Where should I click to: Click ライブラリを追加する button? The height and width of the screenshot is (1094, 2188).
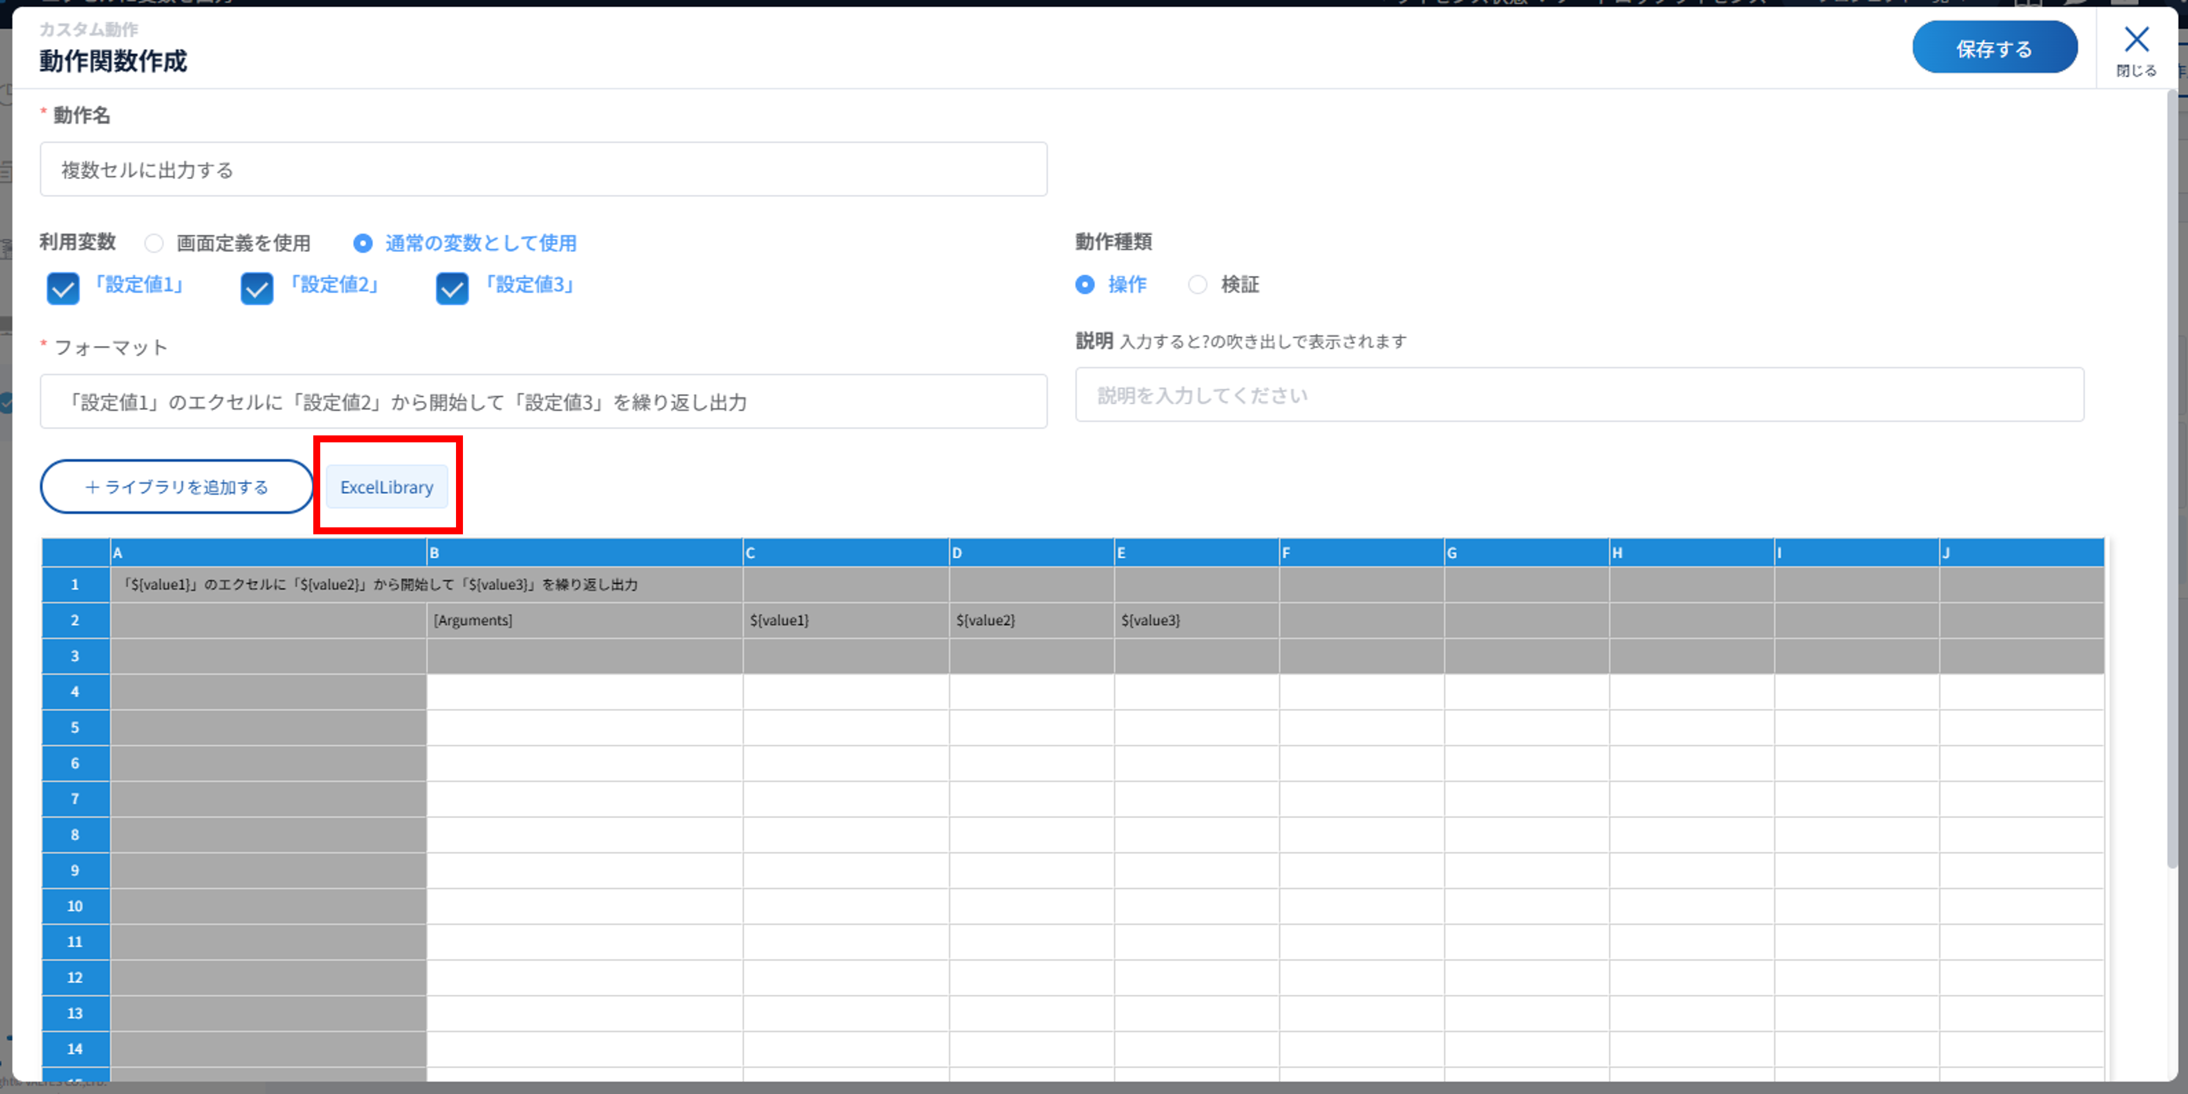[x=177, y=487]
